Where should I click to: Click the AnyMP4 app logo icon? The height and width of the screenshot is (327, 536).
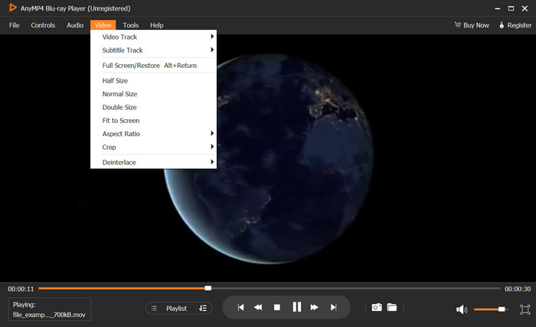[x=12, y=8]
